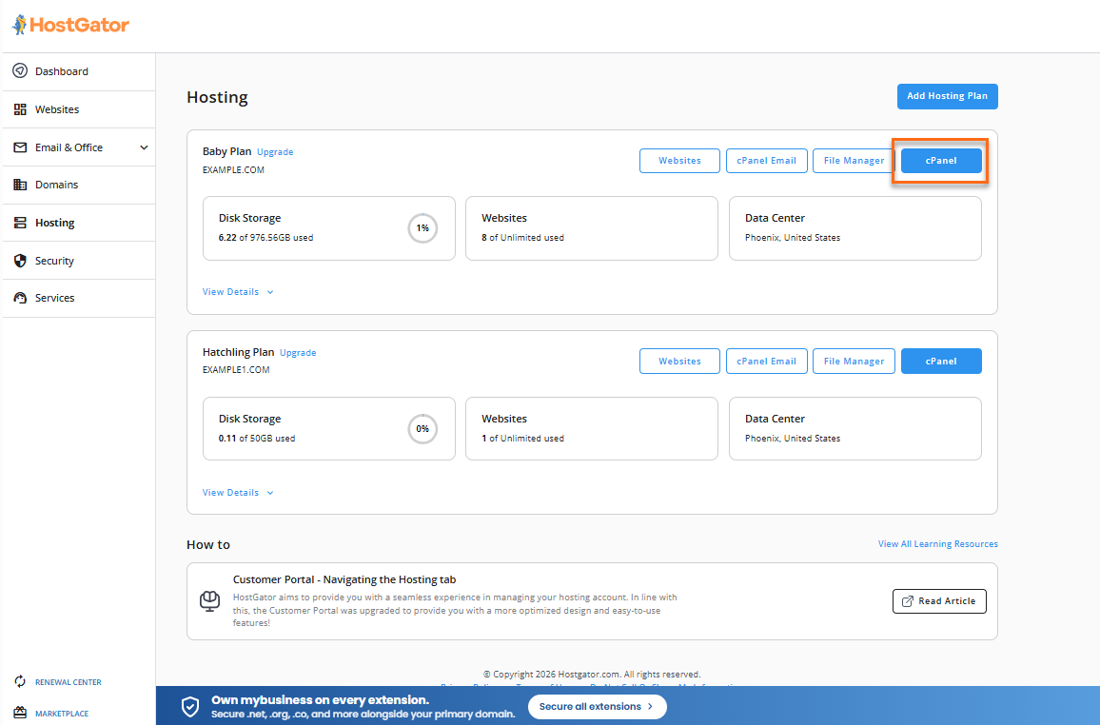Click the HostGator logo
Screen dimensions: 1100x725
click(x=70, y=26)
